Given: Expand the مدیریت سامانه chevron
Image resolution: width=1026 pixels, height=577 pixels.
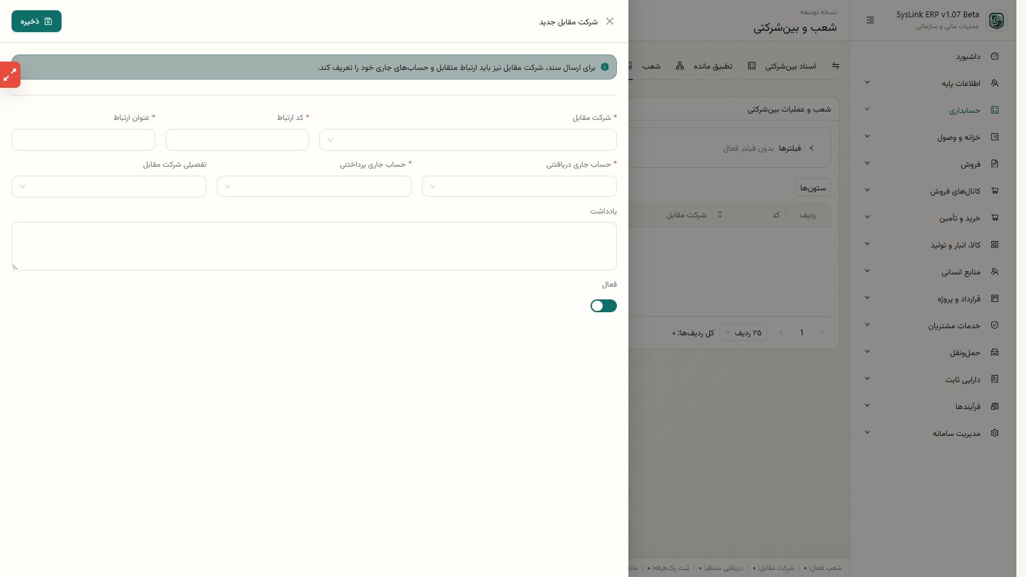Looking at the screenshot, I should pos(867,432).
